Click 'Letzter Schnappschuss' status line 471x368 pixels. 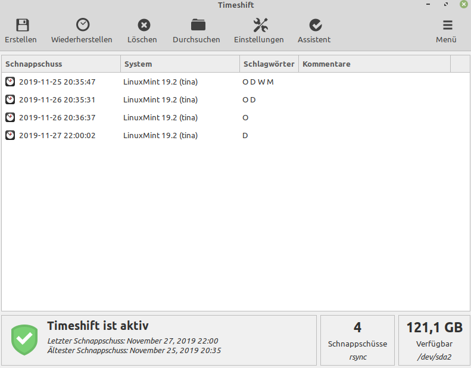pyautogui.click(x=133, y=341)
